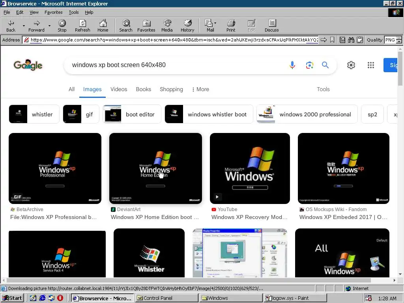The width and height of the screenshot is (404, 303).
Task: Switch to the Videos tab
Action: pyautogui.click(x=119, y=89)
